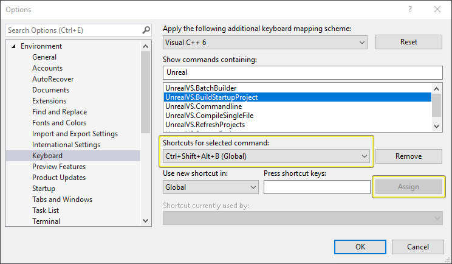The image size is (452, 264).
Task: Select the Tabs and Windows option
Action: click(62, 200)
